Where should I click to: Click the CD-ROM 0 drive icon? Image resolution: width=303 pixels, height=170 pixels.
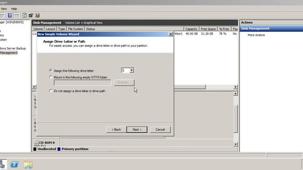pos(36,143)
